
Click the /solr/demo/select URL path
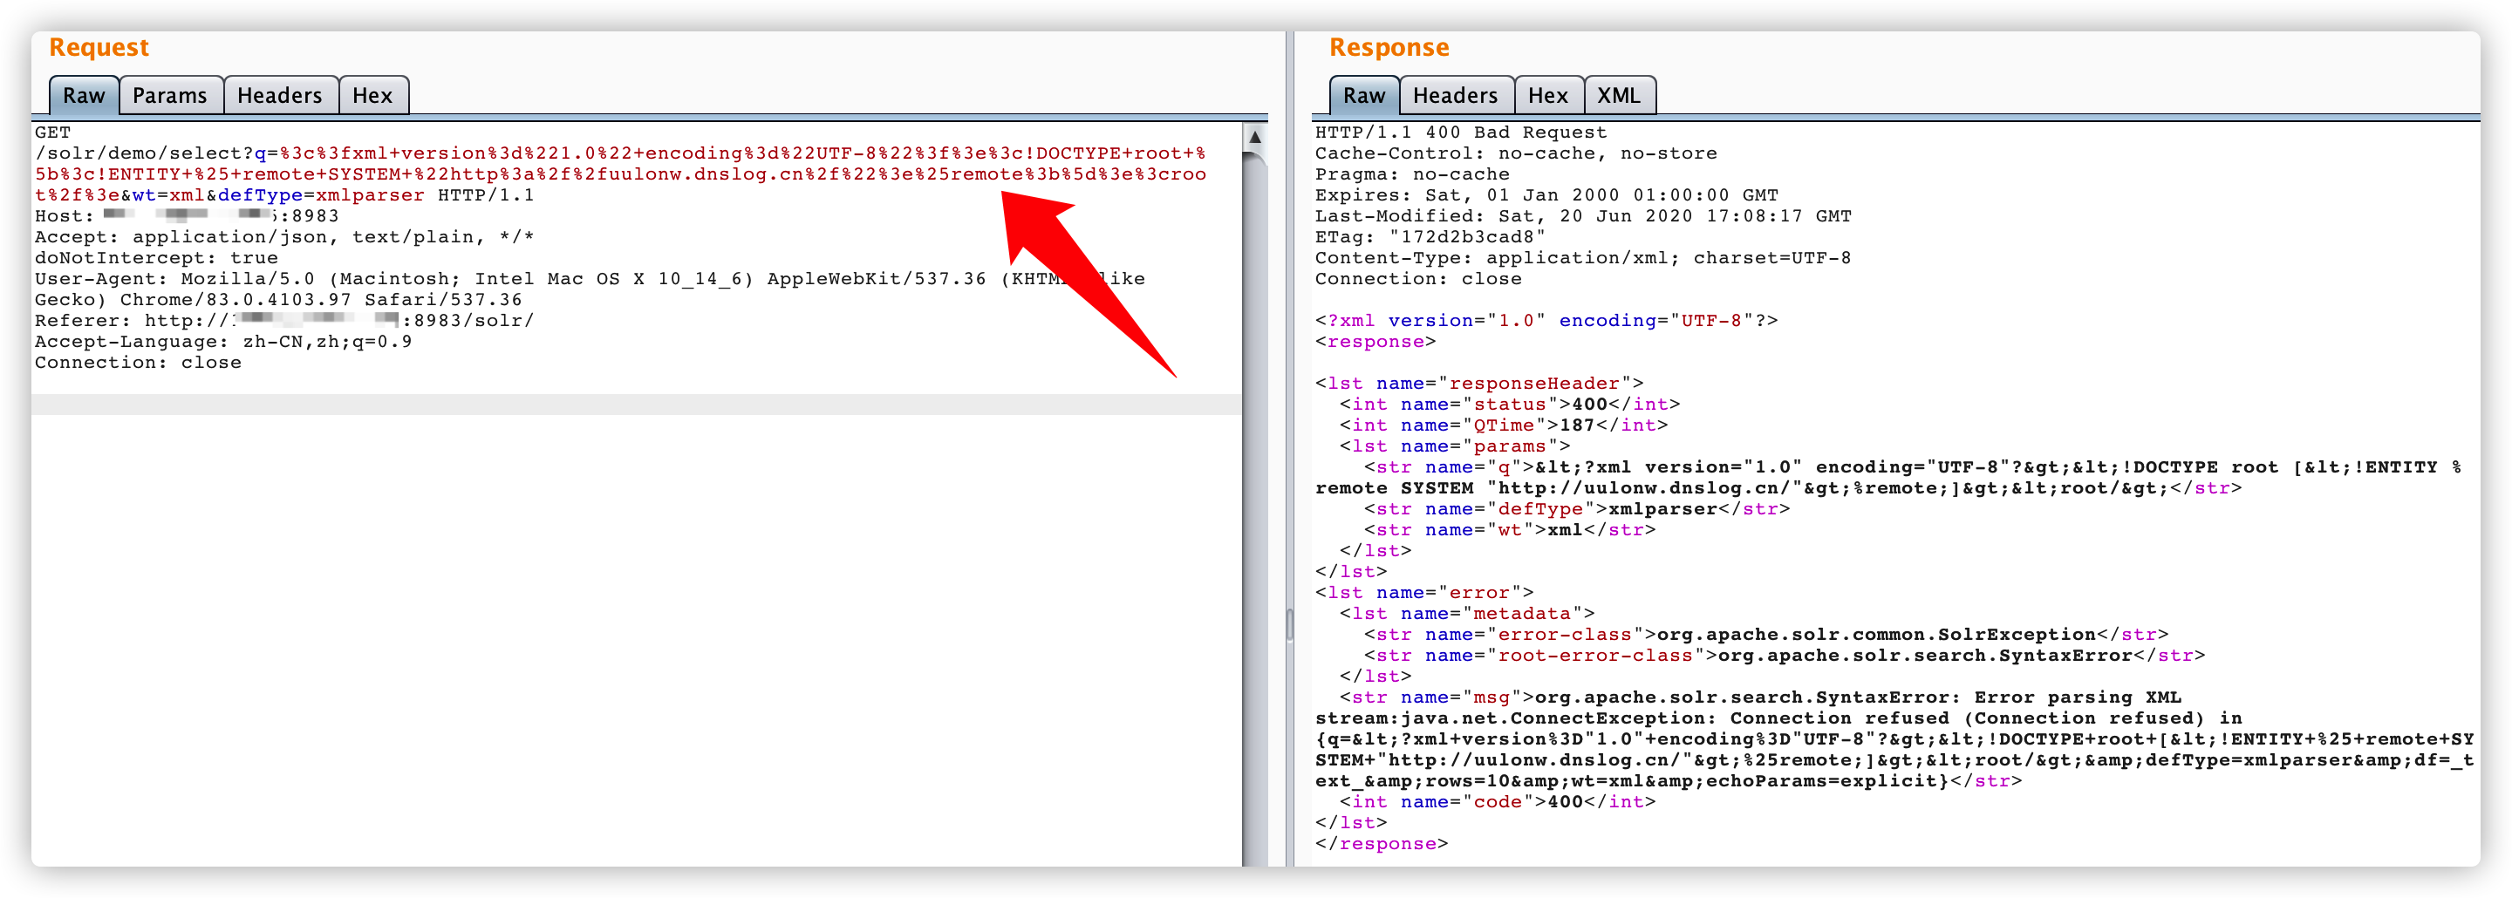pos(138,153)
